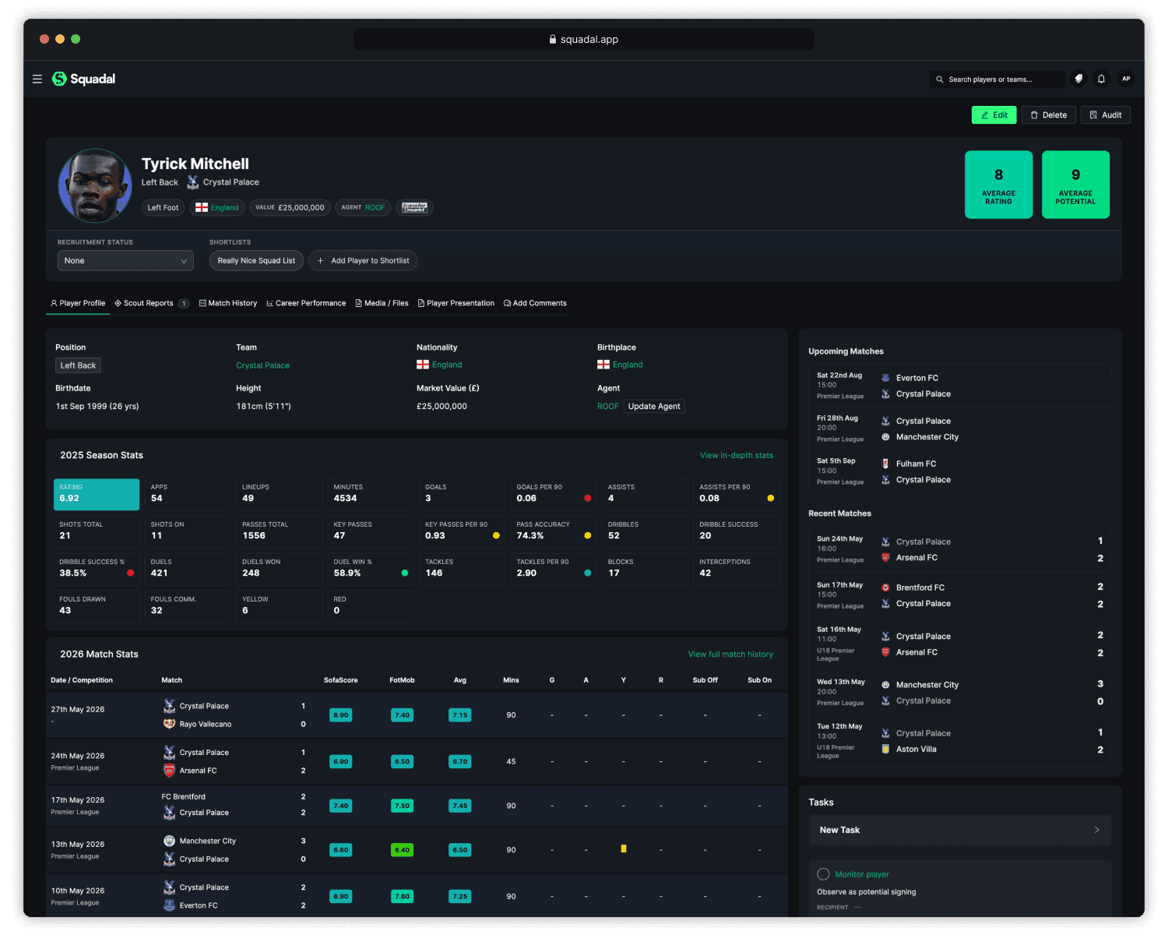
Task: Expand the New Task row
Action: 960,830
